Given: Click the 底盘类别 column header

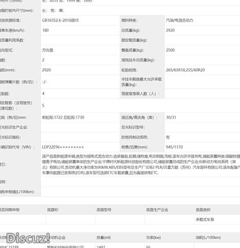Looking at the screenshot, I should coord(203,210).
